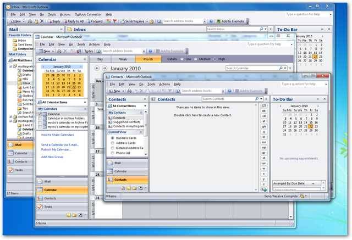The image size is (352, 240).
Task: Select the Tasks button in the Inbox window navigation
Action: pos(20,170)
